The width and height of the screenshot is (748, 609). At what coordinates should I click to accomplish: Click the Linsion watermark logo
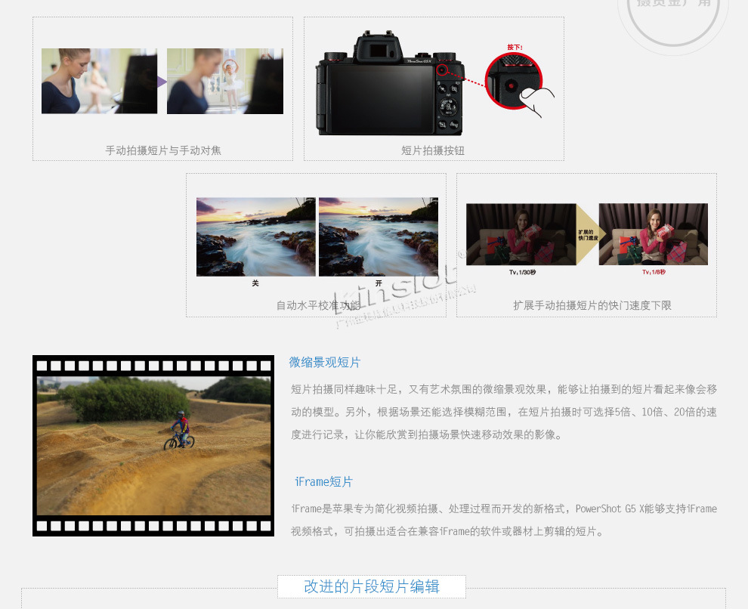coord(397,289)
